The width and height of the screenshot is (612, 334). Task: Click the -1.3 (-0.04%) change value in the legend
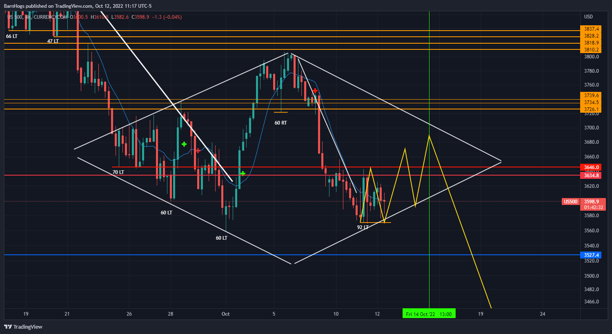click(167, 17)
